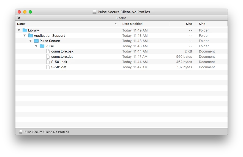
Task: Zoom the window with the green button
Action: (x=30, y=12)
